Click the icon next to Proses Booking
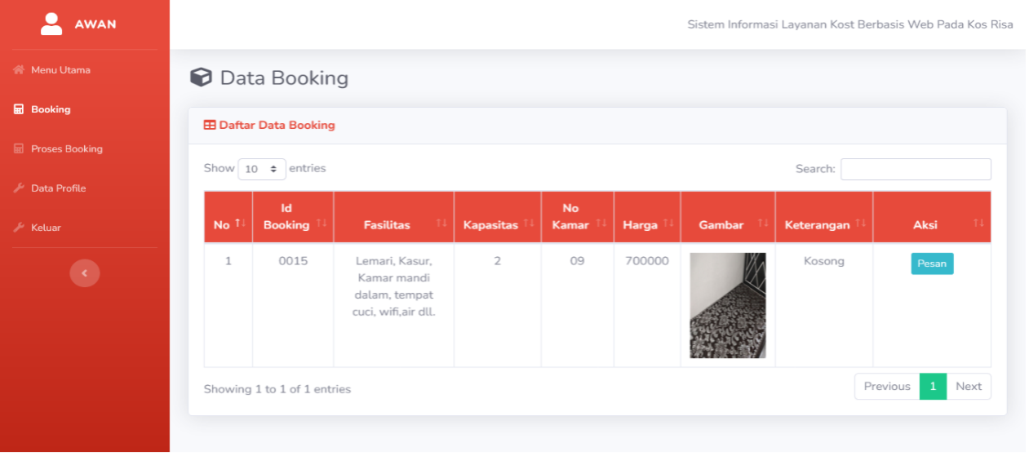1029x456 pixels. tap(19, 149)
